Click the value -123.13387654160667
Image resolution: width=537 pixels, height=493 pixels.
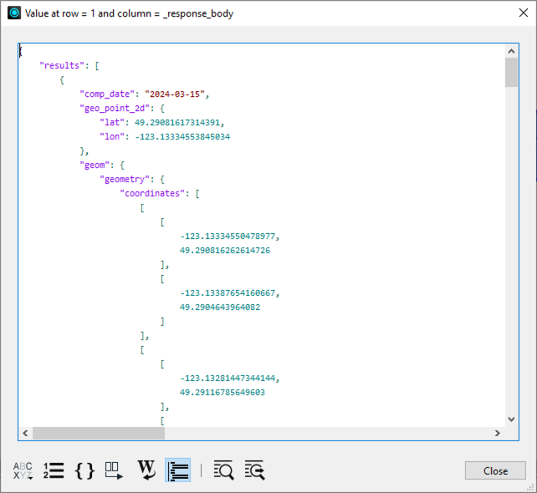pos(228,292)
